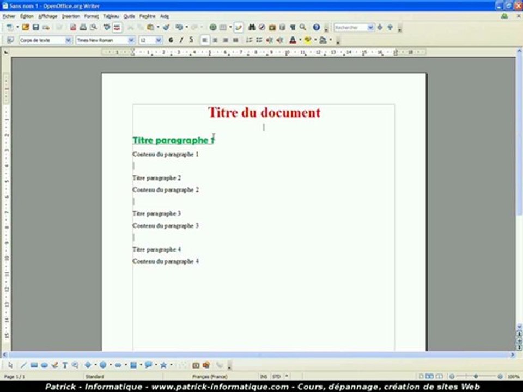This screenshot has width=523, height=392.
Task: Apply Highlighting yellow color
Action: click(x=307, y=40)
